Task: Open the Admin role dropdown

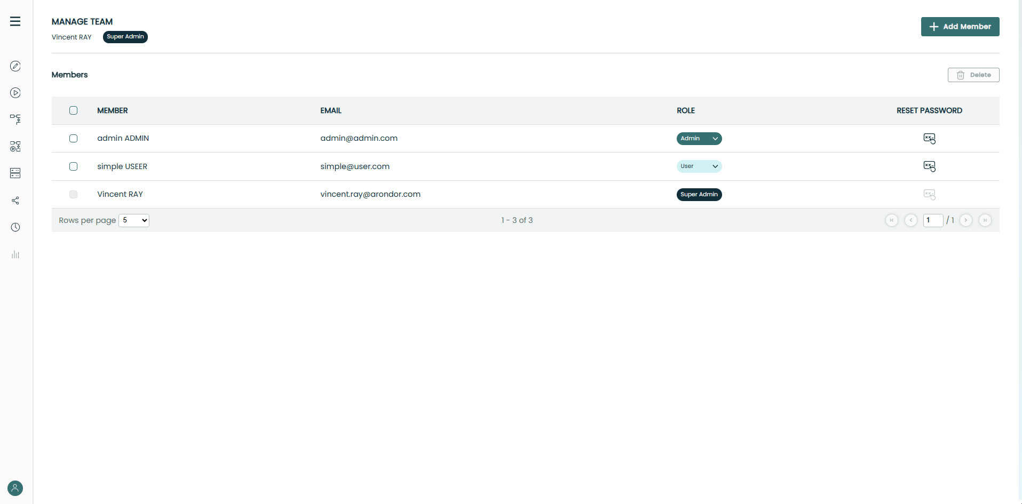Action: (x=699, y=139)
